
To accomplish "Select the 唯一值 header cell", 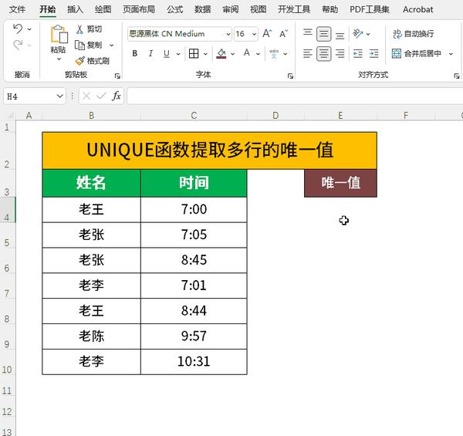I will 340,183.
